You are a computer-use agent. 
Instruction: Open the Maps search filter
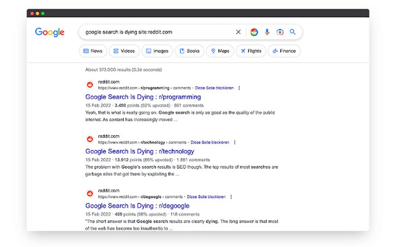tap(220, 51)
